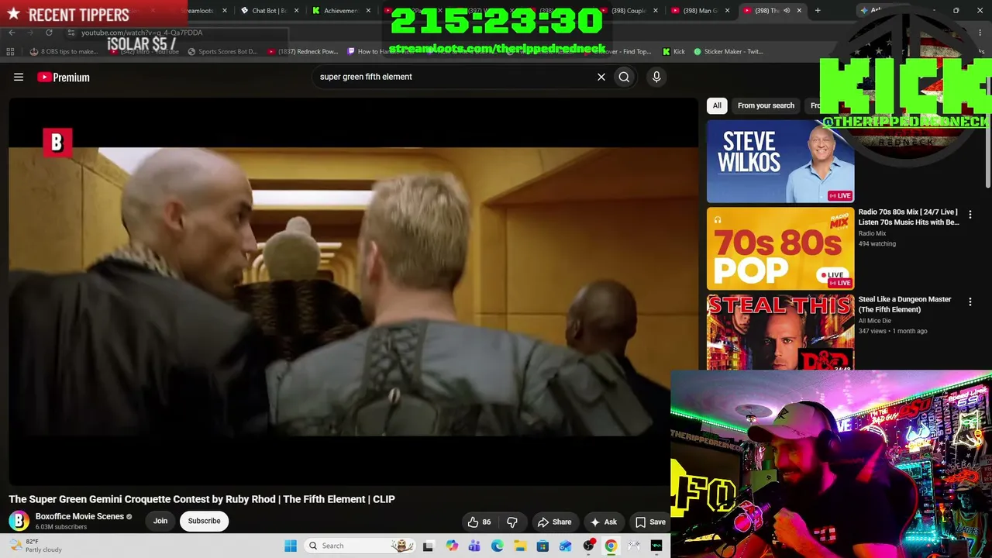Click the Windows taskbar Search box

(359, 546)
